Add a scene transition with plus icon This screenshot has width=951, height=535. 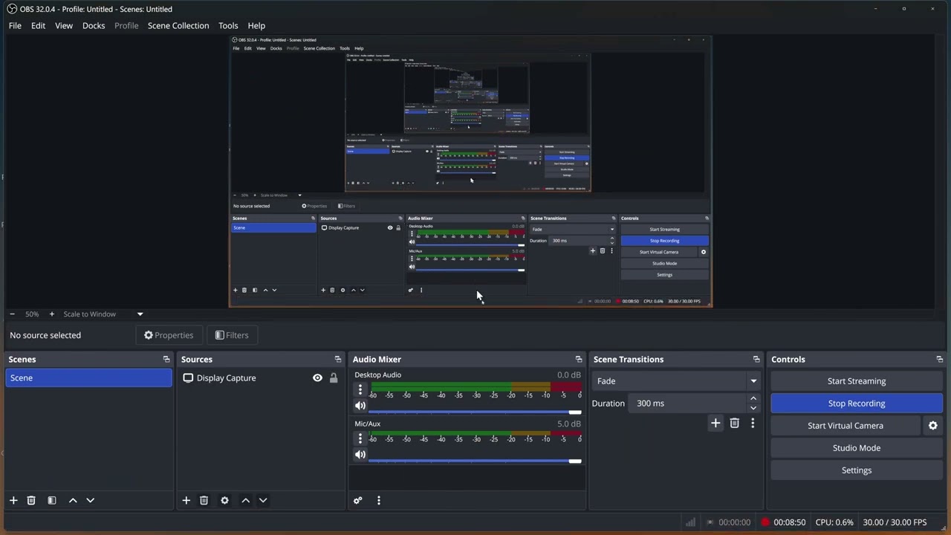pyautogui.click(x=715, y=423)
